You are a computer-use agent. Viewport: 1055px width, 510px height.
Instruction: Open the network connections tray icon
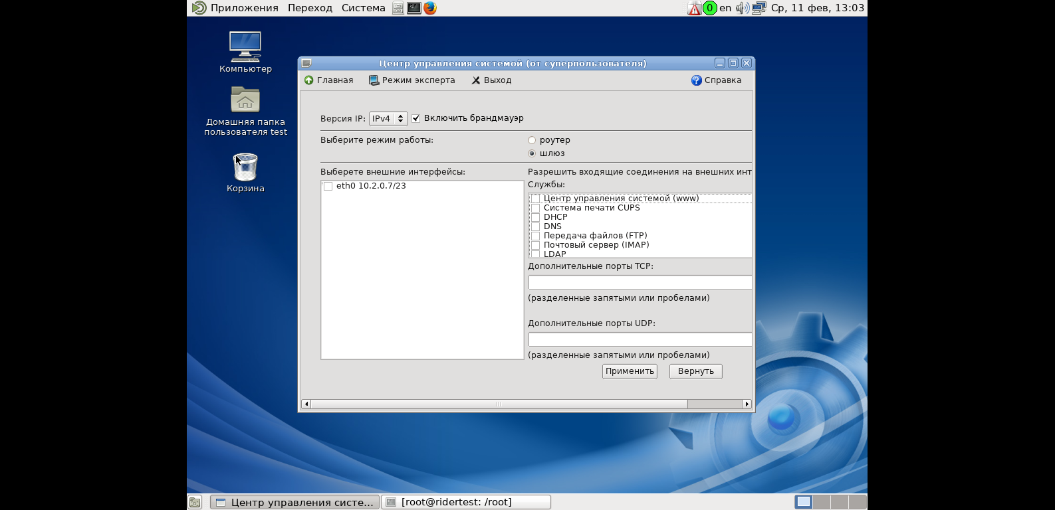click(759, 8)
